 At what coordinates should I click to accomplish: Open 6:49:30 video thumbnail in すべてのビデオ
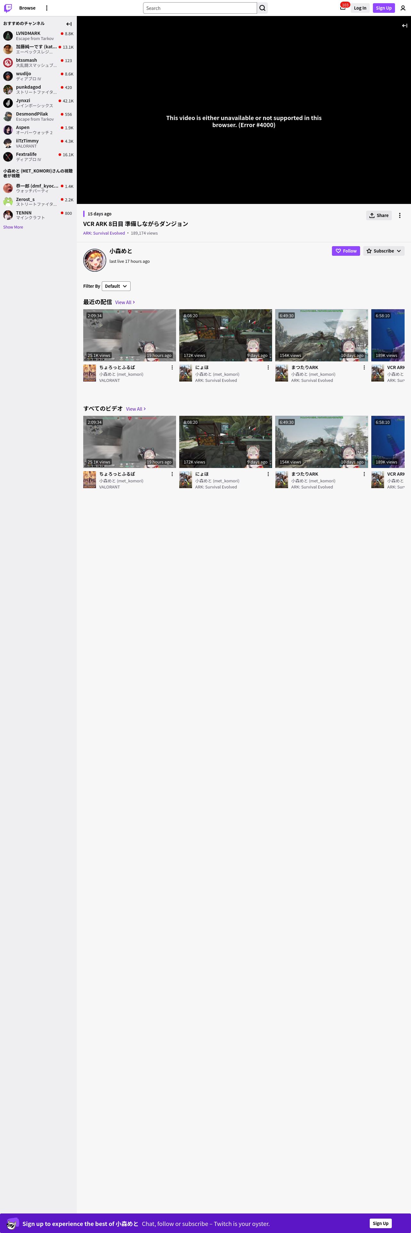[321, 442]
